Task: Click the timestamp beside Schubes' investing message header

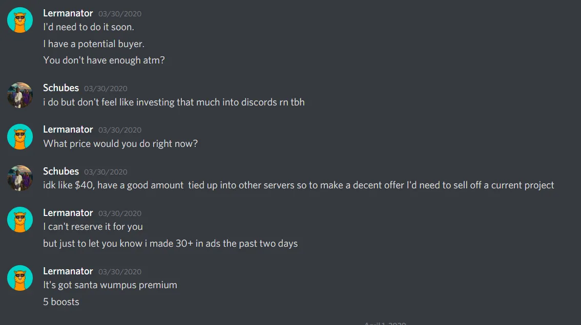Action: [x=106, y=89]
